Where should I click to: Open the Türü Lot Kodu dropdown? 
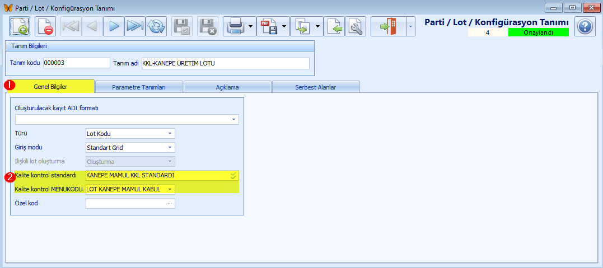[x=170, y=134]
